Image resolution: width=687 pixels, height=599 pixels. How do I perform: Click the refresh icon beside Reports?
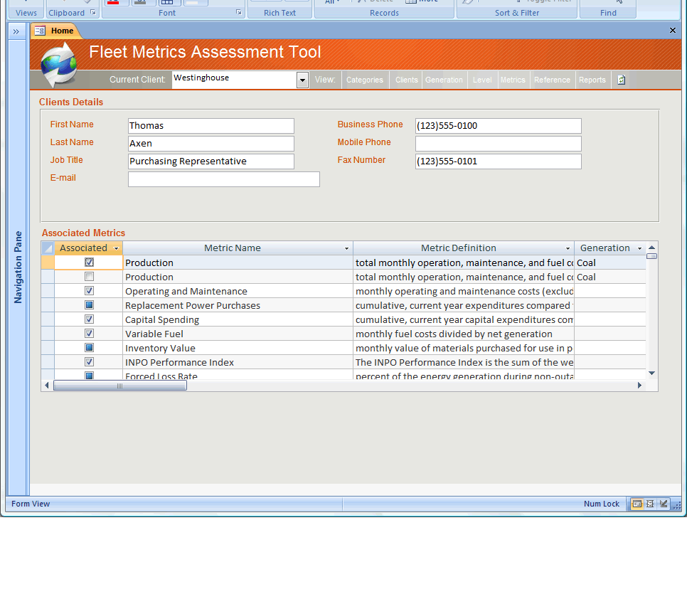click(621, 80)
